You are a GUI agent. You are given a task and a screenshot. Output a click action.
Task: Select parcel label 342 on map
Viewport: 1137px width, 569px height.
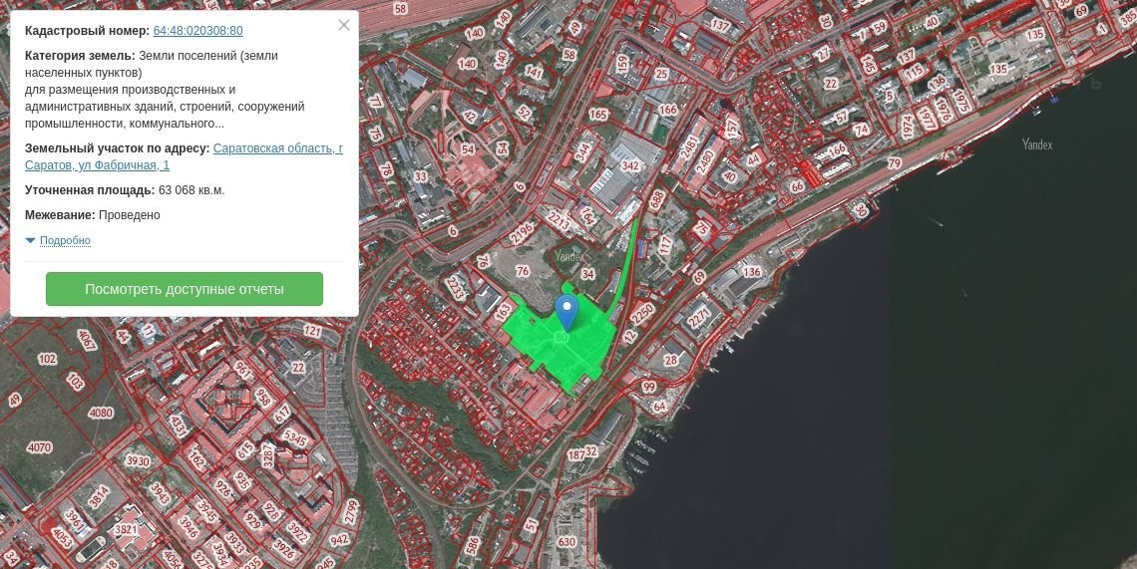tap(630, 165)
